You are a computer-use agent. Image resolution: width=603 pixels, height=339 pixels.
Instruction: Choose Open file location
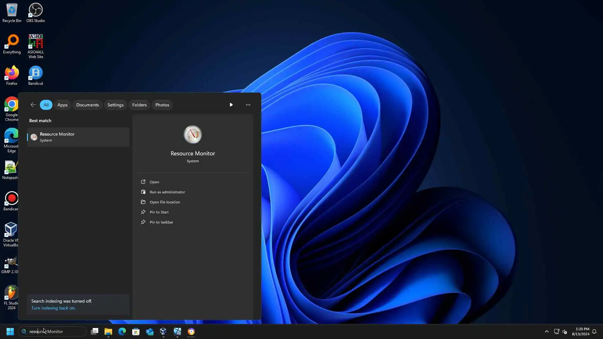pyautogui.click(x=165, y=202)
